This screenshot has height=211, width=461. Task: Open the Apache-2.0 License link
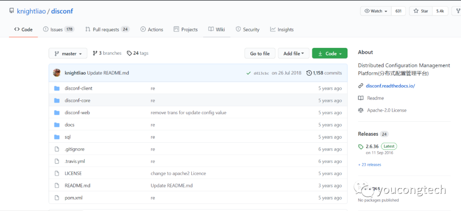tap(387, 110)
